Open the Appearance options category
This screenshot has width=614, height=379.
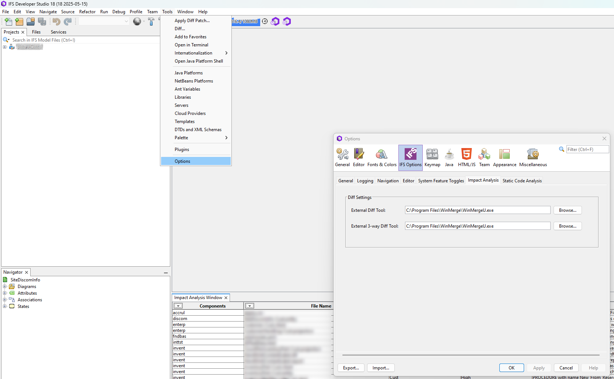click(x=504, y=158)
